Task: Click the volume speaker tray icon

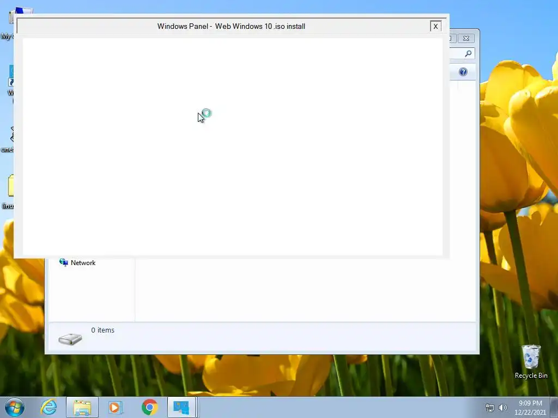Action: (x=502, y=408)
